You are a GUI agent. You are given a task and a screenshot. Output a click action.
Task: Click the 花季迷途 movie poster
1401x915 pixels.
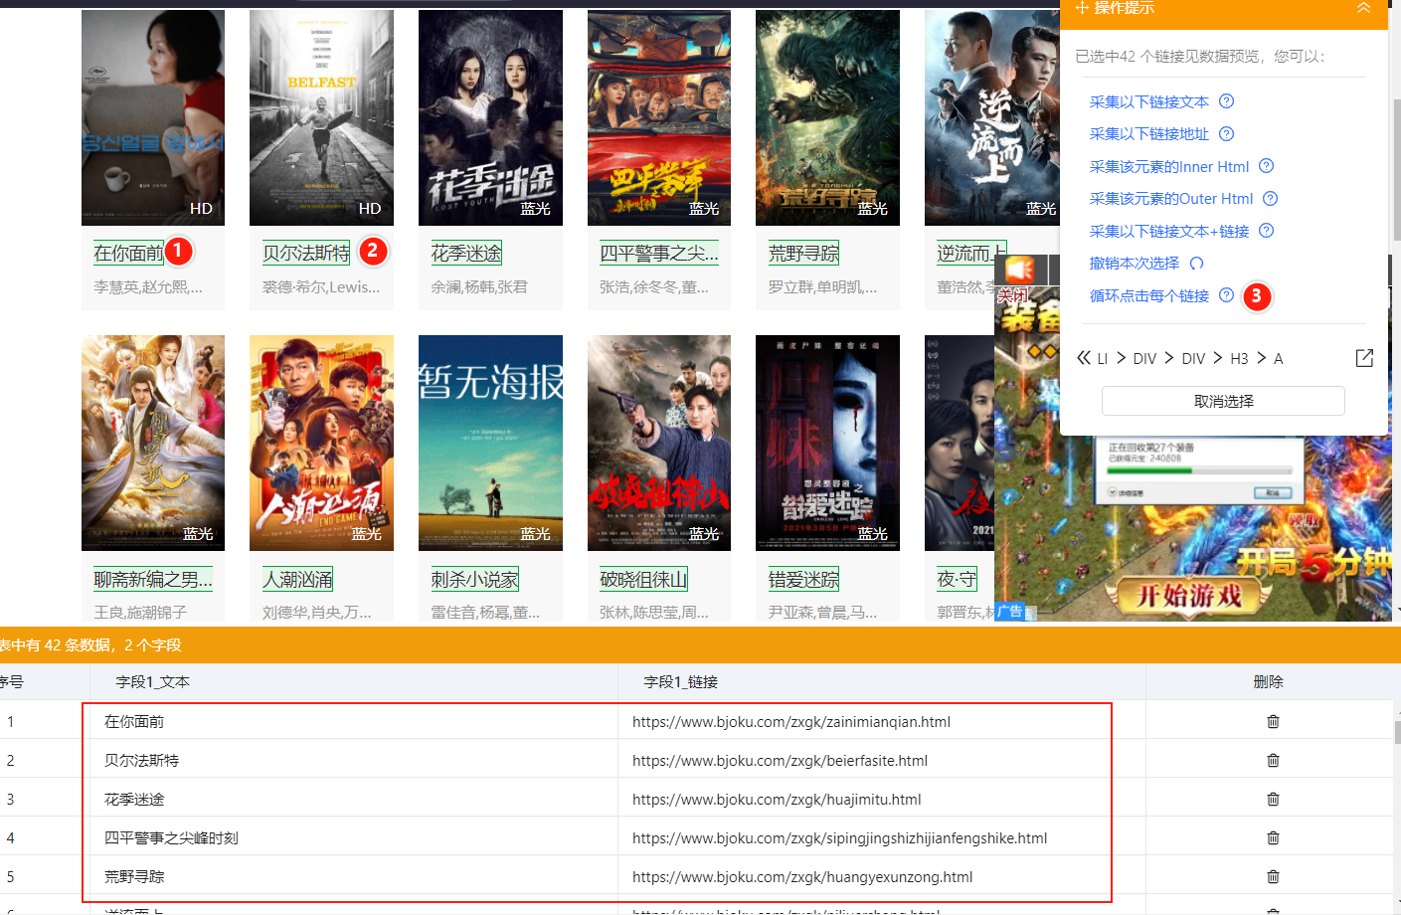point(490,117)
